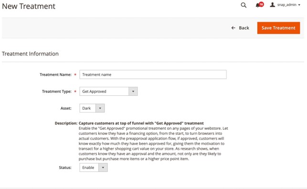Click the snap_admin user avatar icon
This screenshot has width=307, height=189.
(272, 5)
